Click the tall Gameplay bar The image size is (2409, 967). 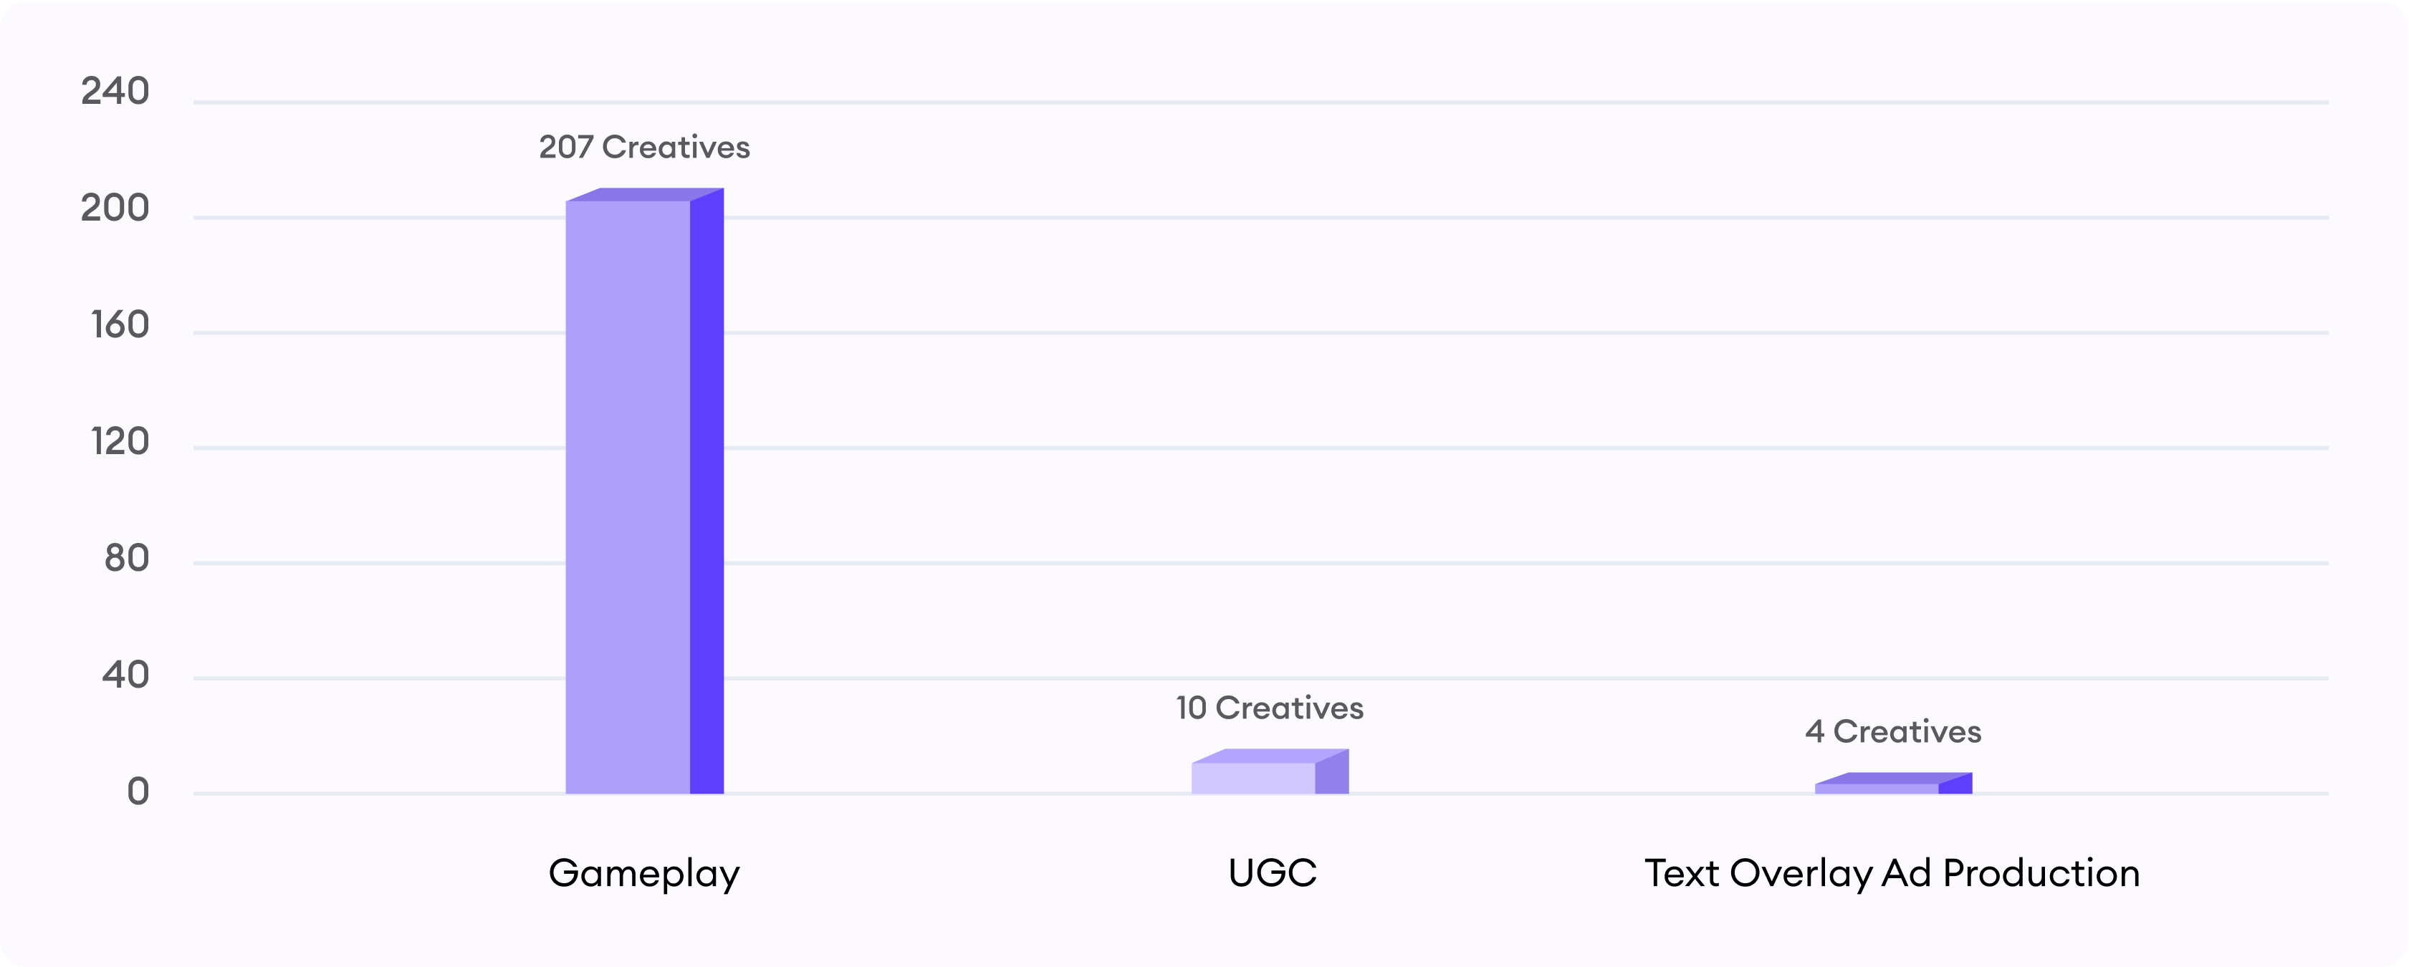point(644,491)
